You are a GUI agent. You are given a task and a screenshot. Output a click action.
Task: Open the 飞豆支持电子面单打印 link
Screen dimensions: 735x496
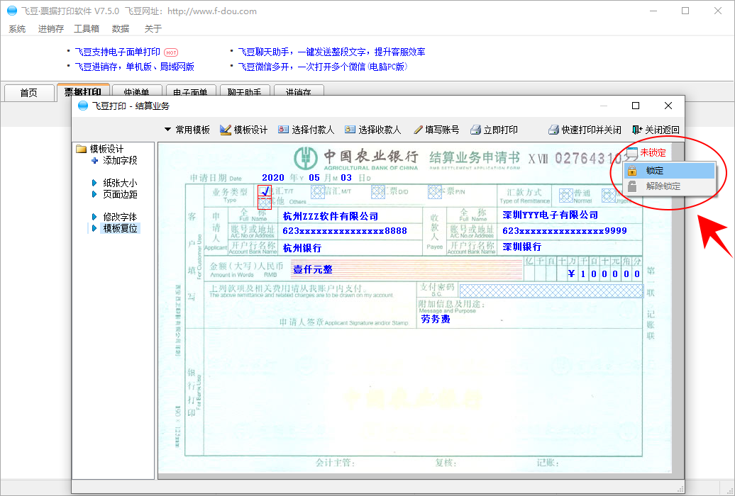[x=118, y=52]
